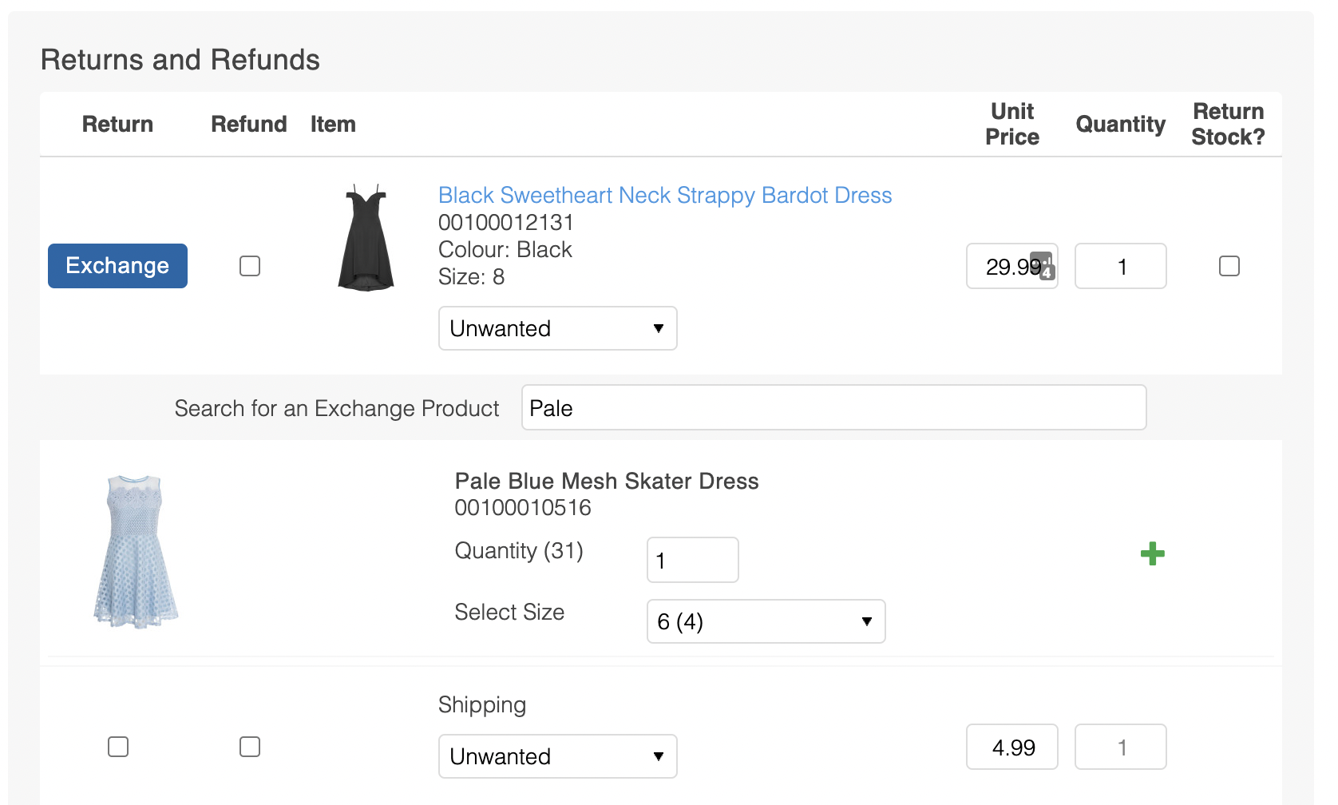
Task: Tick the Refund checkbox for black dress
Action: tap(250, 266)
